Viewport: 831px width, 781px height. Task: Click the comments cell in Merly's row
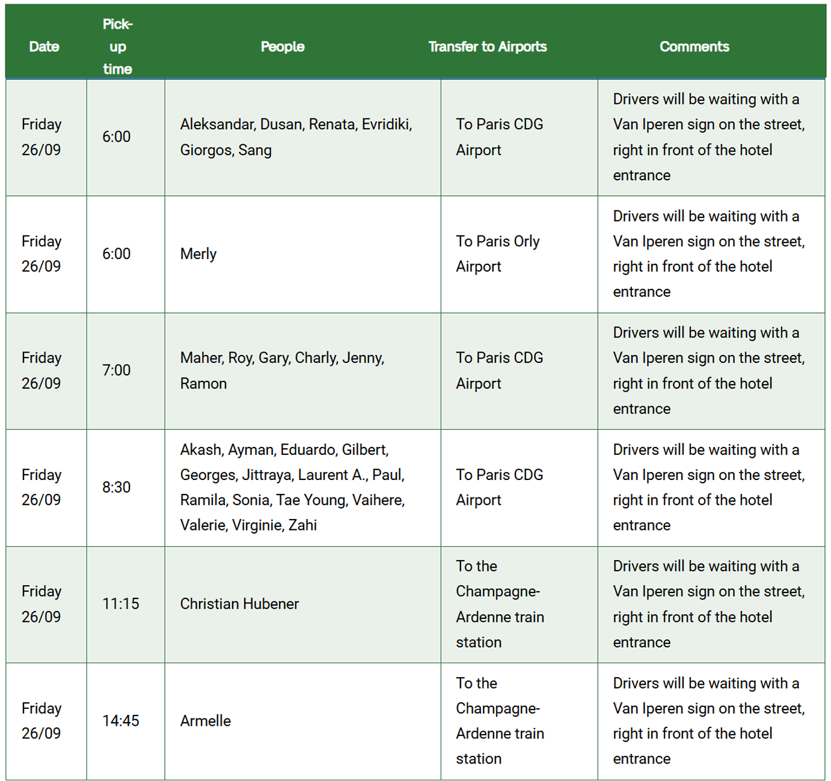pos(708,254)
